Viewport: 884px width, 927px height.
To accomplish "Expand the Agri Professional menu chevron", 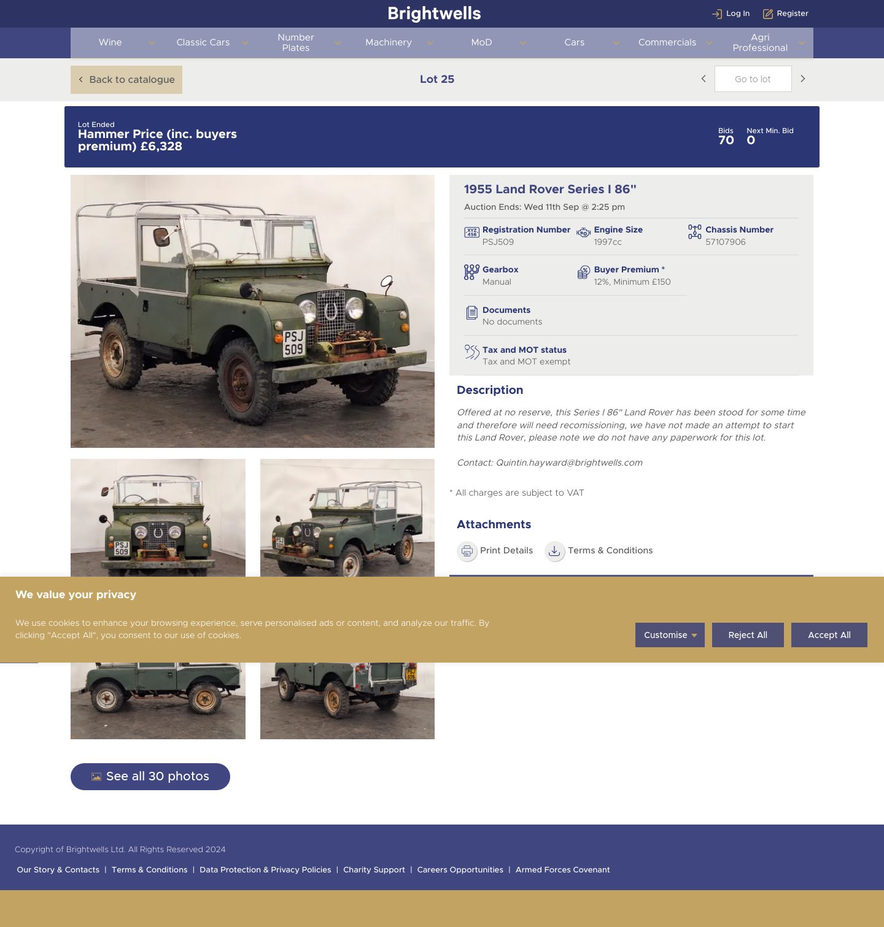I will click(802, 43).
